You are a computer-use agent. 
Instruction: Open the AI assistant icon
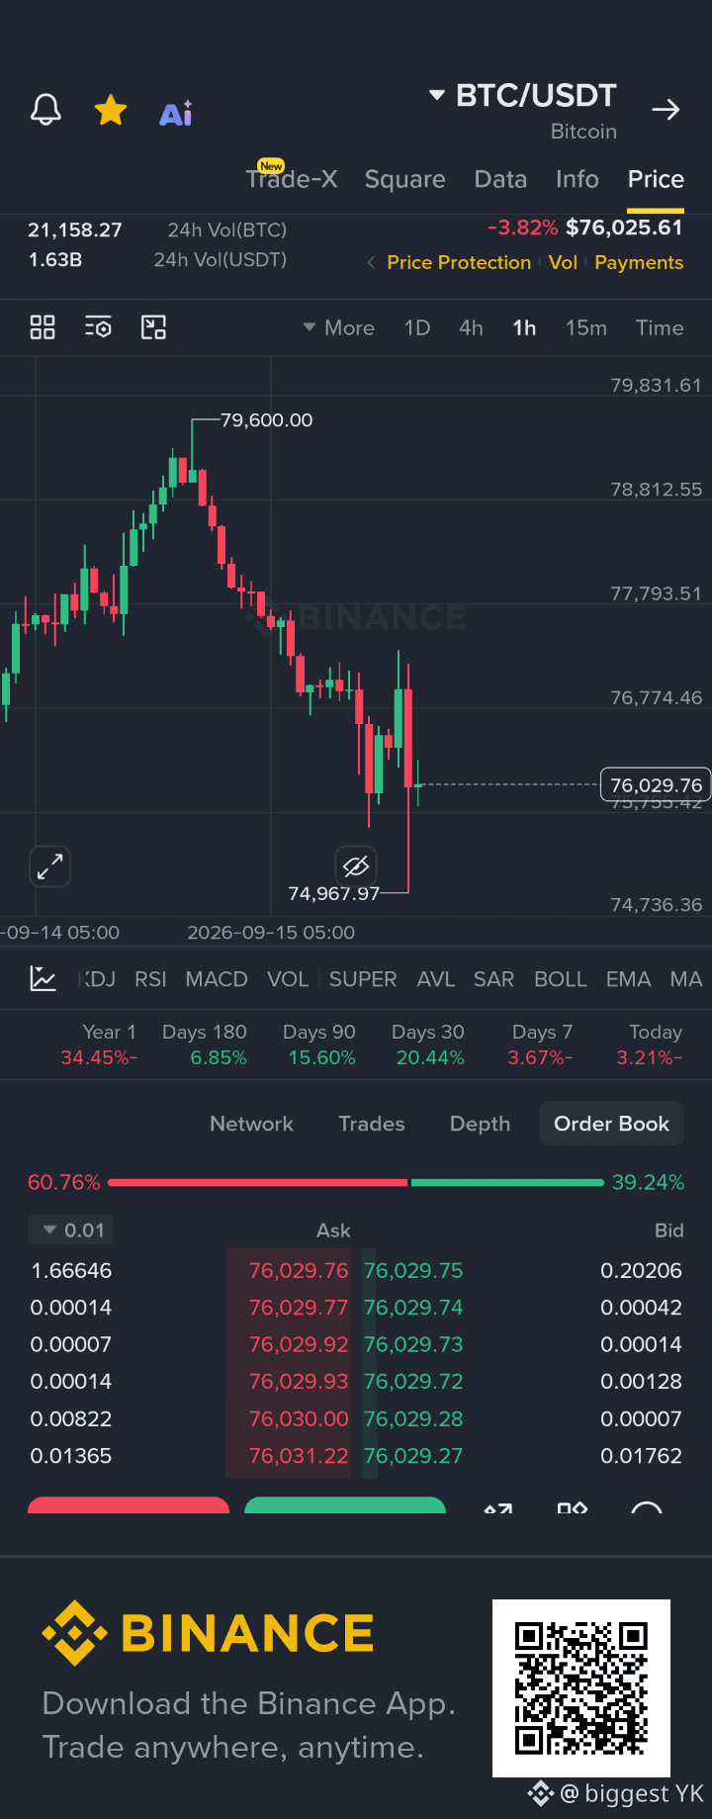(x=176, y=114)
